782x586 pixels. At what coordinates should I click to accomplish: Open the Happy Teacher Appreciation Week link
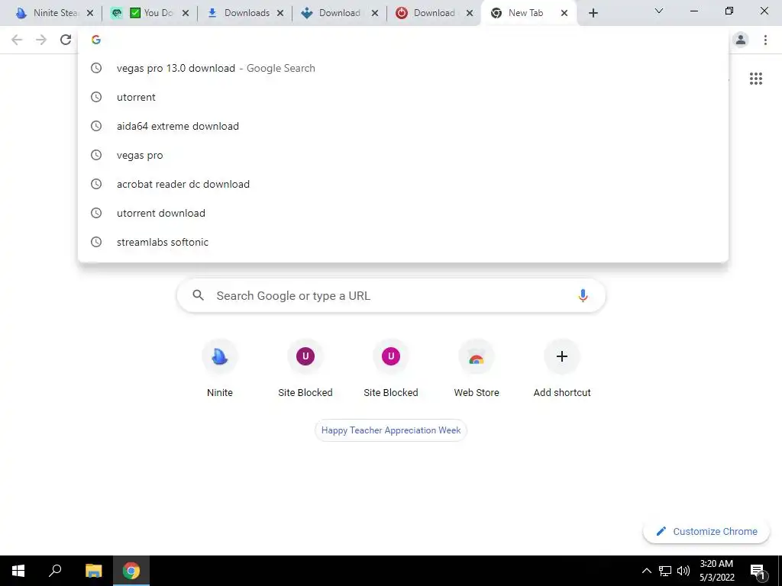pyautogui.click(x=390, y=430)
